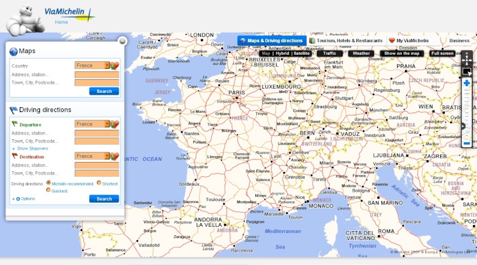This screenshot has height=265, width=477.
Task: Click Departure Town, City, Postcode field
Action: tap(97, 141)
